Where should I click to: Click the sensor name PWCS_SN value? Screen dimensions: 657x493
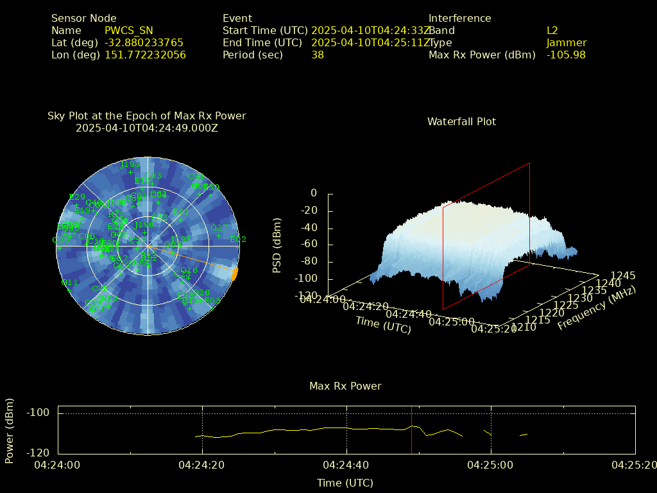click(128, 30)
